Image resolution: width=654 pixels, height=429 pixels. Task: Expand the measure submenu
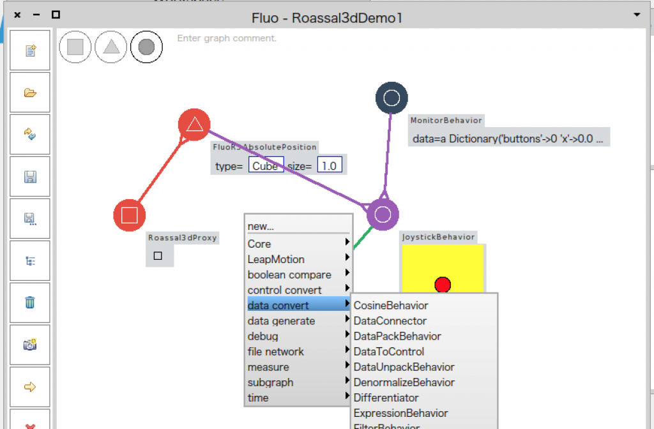[298, 367]
